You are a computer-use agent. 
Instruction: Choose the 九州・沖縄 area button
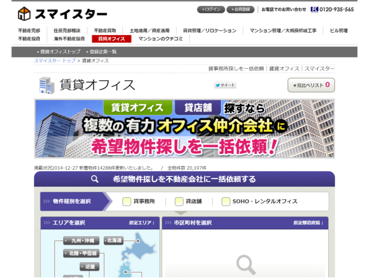[x=81, y=241]
